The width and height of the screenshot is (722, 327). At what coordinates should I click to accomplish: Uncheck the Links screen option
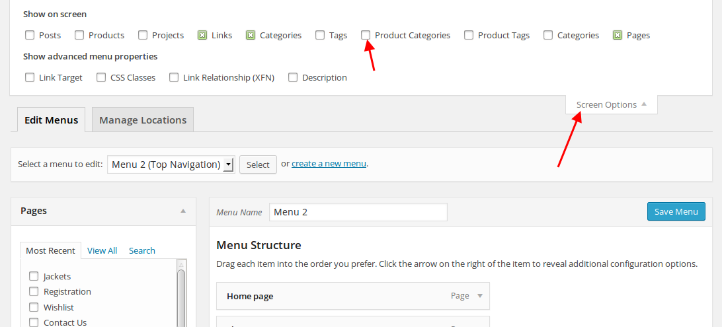pyautogui.click(x=202, y=35)
